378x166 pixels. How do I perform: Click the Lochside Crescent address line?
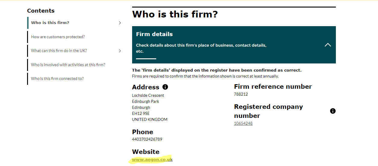pos(148,95)
